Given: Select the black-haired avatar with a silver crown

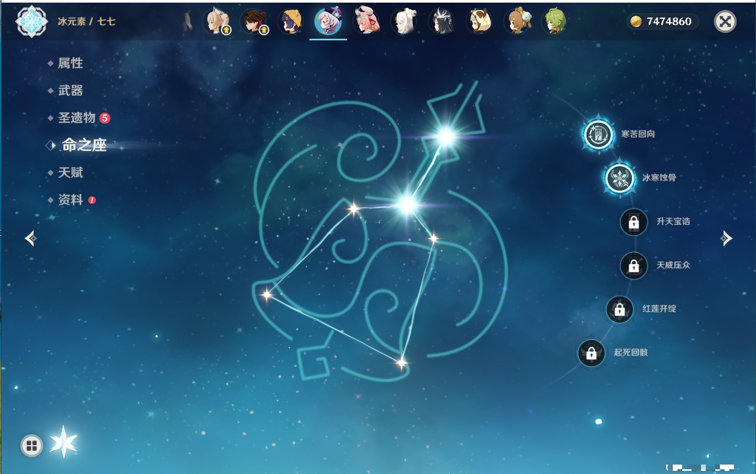Looking at the screenshot, I should coord(442,21).
